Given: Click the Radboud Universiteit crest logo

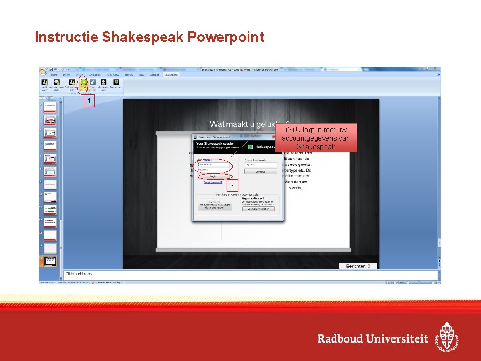Looking at the screenshot, I should (448, 337).
